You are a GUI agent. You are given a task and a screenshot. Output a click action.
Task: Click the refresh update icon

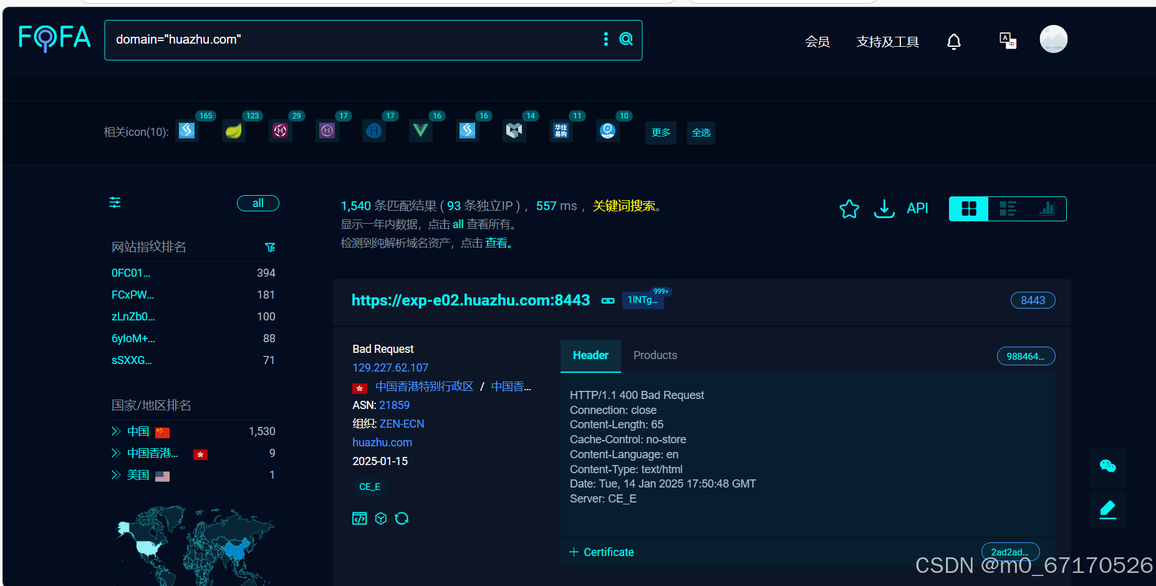pyautogui.click(x=402, y=519)
